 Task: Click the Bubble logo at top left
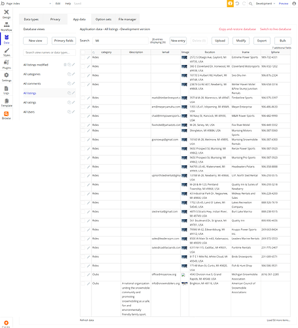pos(3,3)
